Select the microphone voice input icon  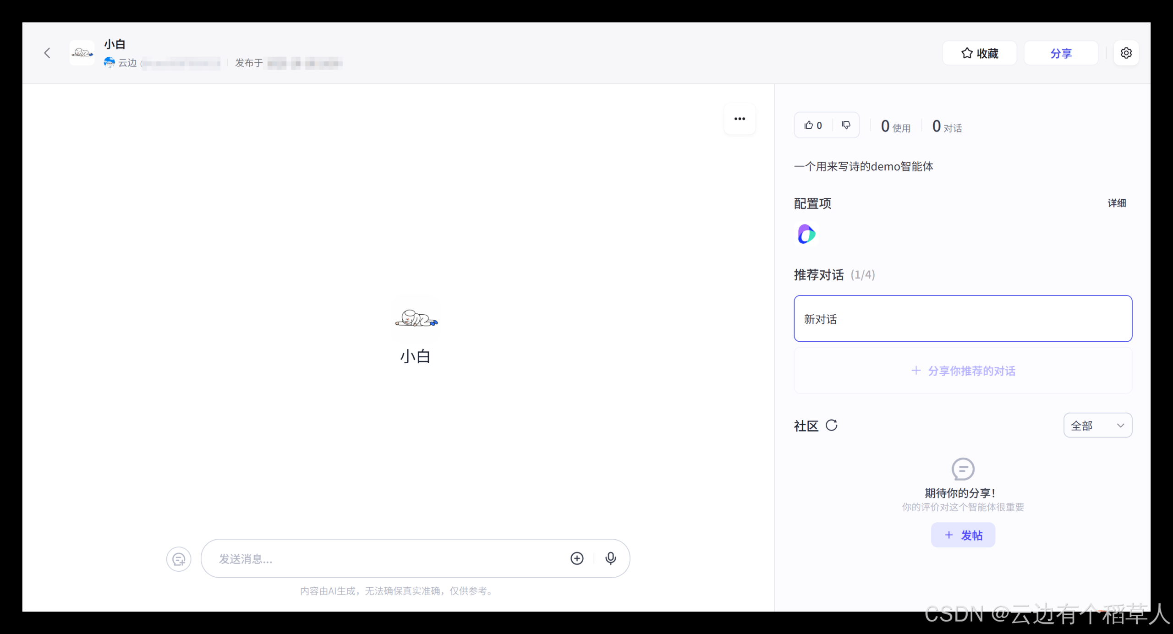tap(611, 558)
